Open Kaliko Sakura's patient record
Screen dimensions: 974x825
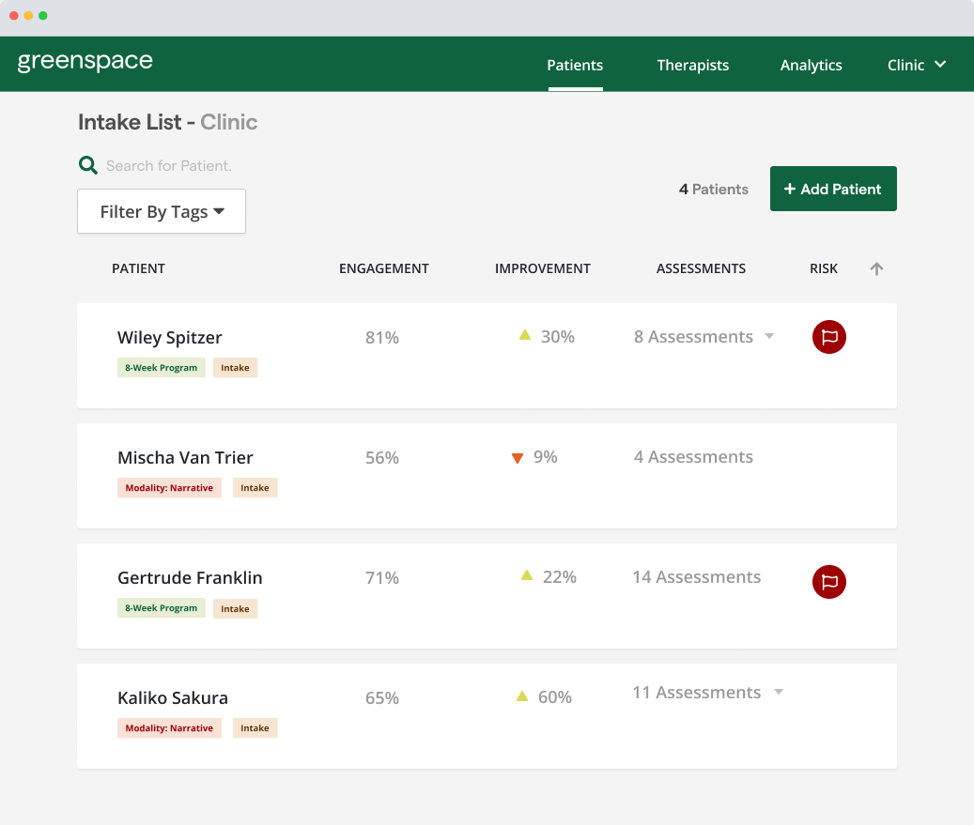(172, 697)
